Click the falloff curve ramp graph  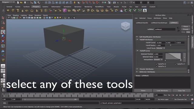[x=173, y=56]
